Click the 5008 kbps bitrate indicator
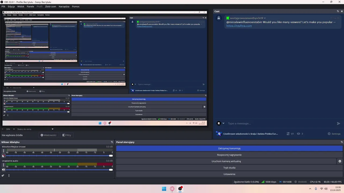This screenshot has width=344, height=193. (269, 182)
